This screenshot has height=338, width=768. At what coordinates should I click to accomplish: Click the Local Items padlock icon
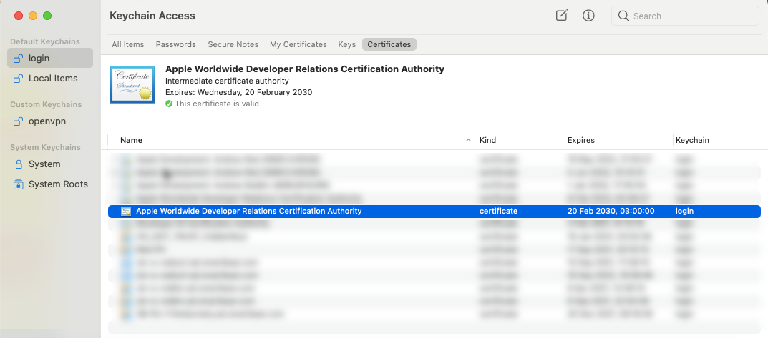point(19,79)
